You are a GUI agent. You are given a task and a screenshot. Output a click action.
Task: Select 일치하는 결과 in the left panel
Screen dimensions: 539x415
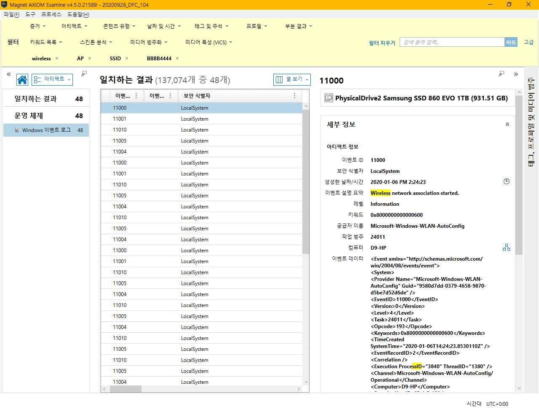coord(46,99)
